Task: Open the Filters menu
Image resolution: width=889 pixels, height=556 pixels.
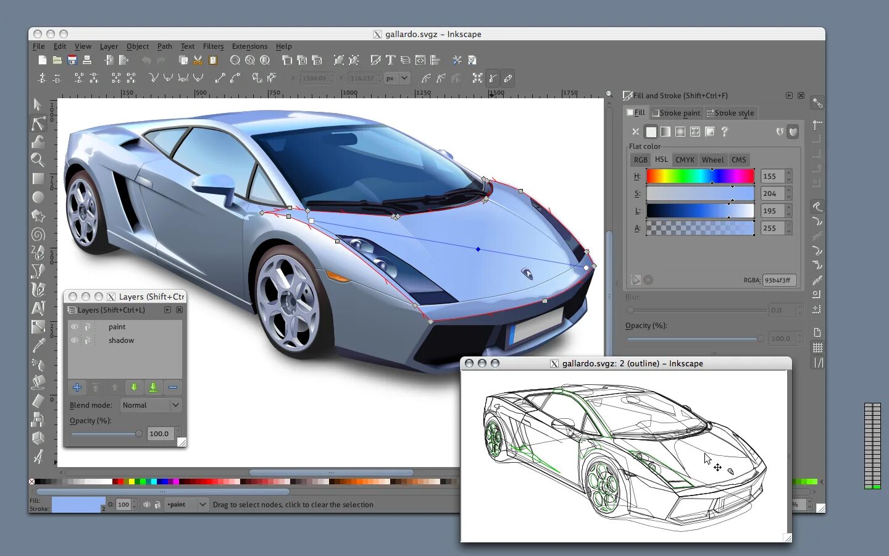Action: click(213, 46)
